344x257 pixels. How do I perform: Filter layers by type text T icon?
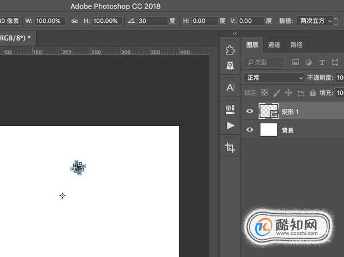322,63
